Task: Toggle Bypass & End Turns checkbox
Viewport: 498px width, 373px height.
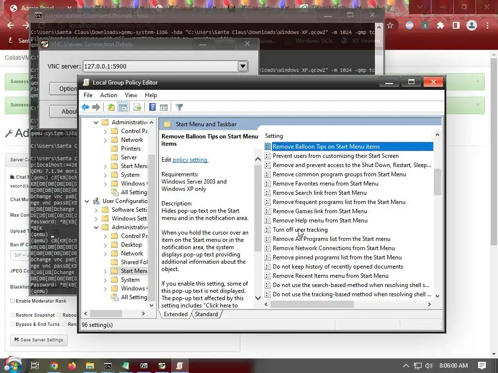Action: 12,324
